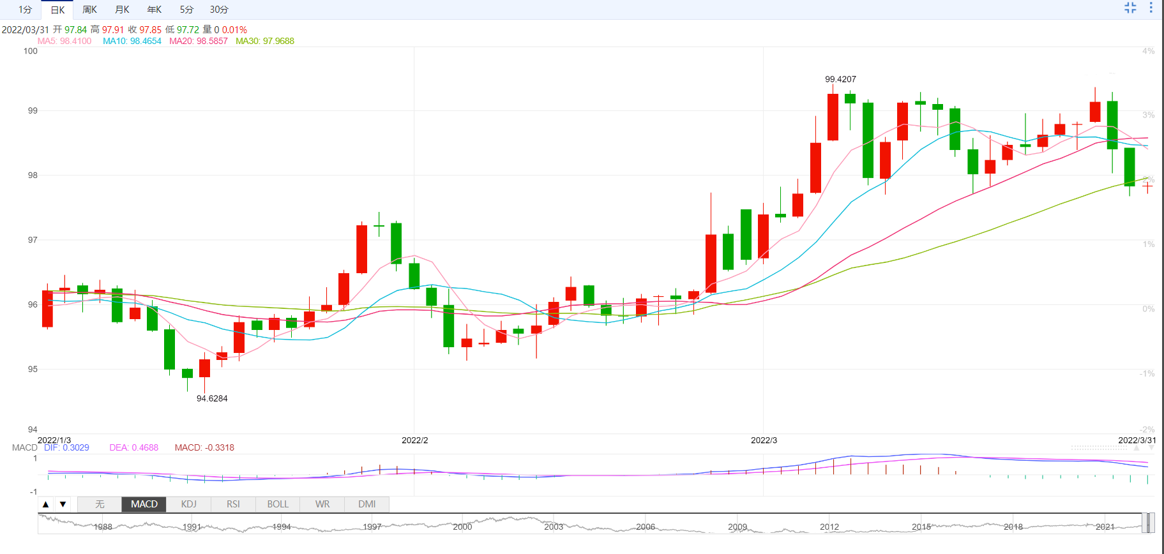Click the faint gray up triangle under 2022/3/31
This screenshot has height=554, width=1164.
click(x=1136, y=448)
